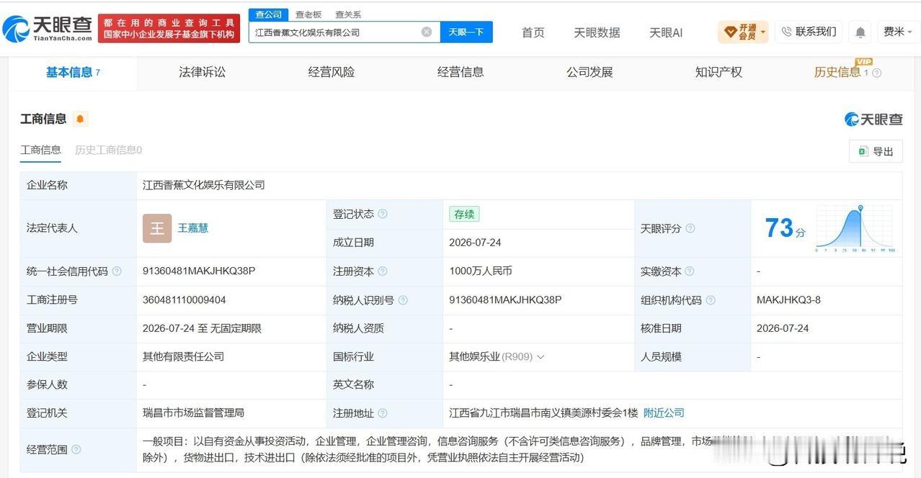Click the 导出 export button
Viewport: 921px width, 478px height.
coord(876,151)
